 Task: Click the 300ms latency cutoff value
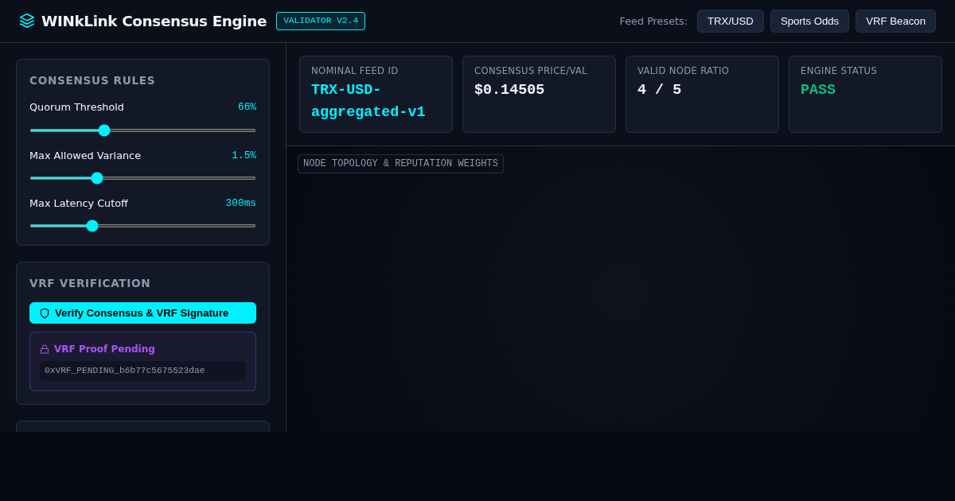click(240, 204)
